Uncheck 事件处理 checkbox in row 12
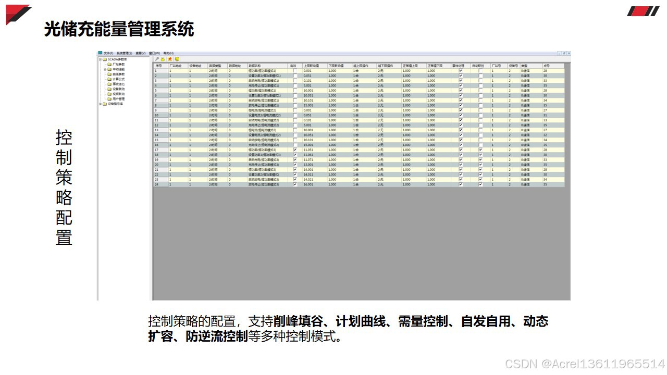667x375 pixels. pos(460,125)
